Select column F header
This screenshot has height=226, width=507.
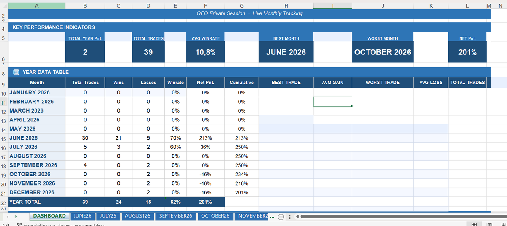pyautogui.click(x=205, y=5)
